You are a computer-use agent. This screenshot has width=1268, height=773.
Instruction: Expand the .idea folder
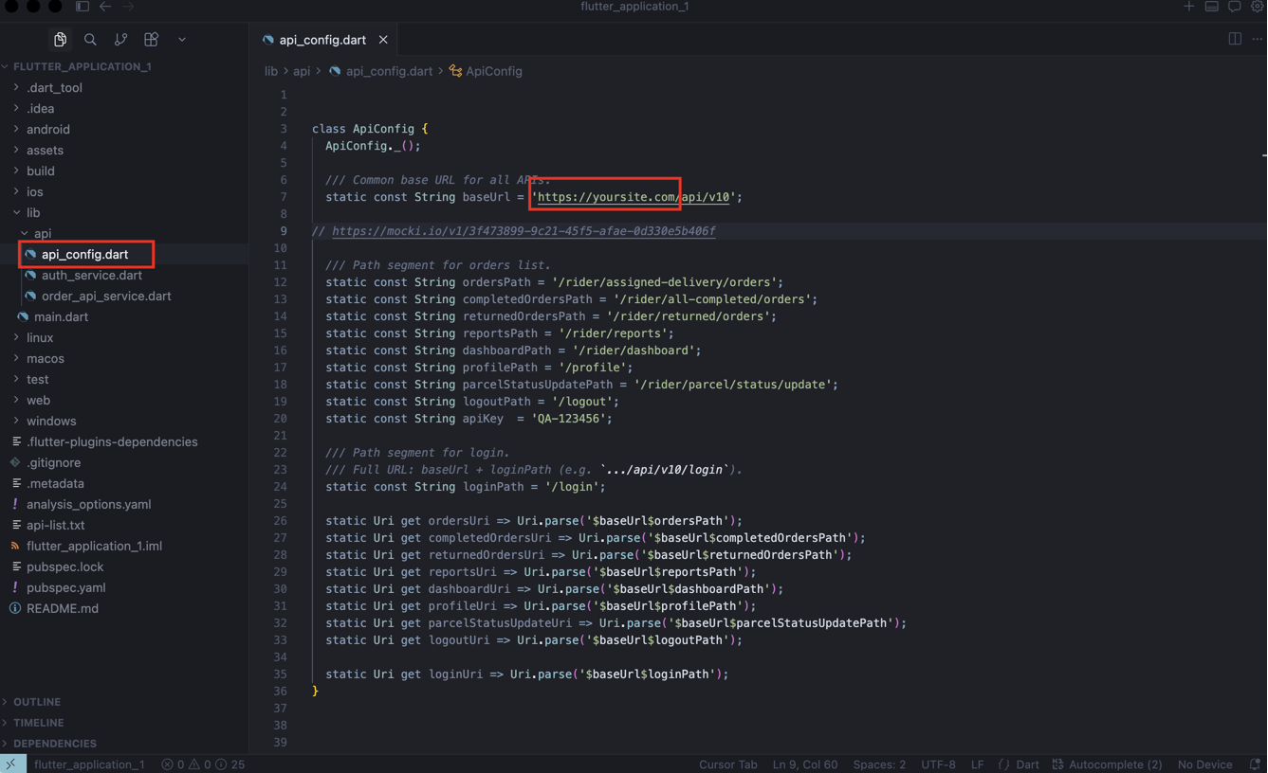point(40,108)
